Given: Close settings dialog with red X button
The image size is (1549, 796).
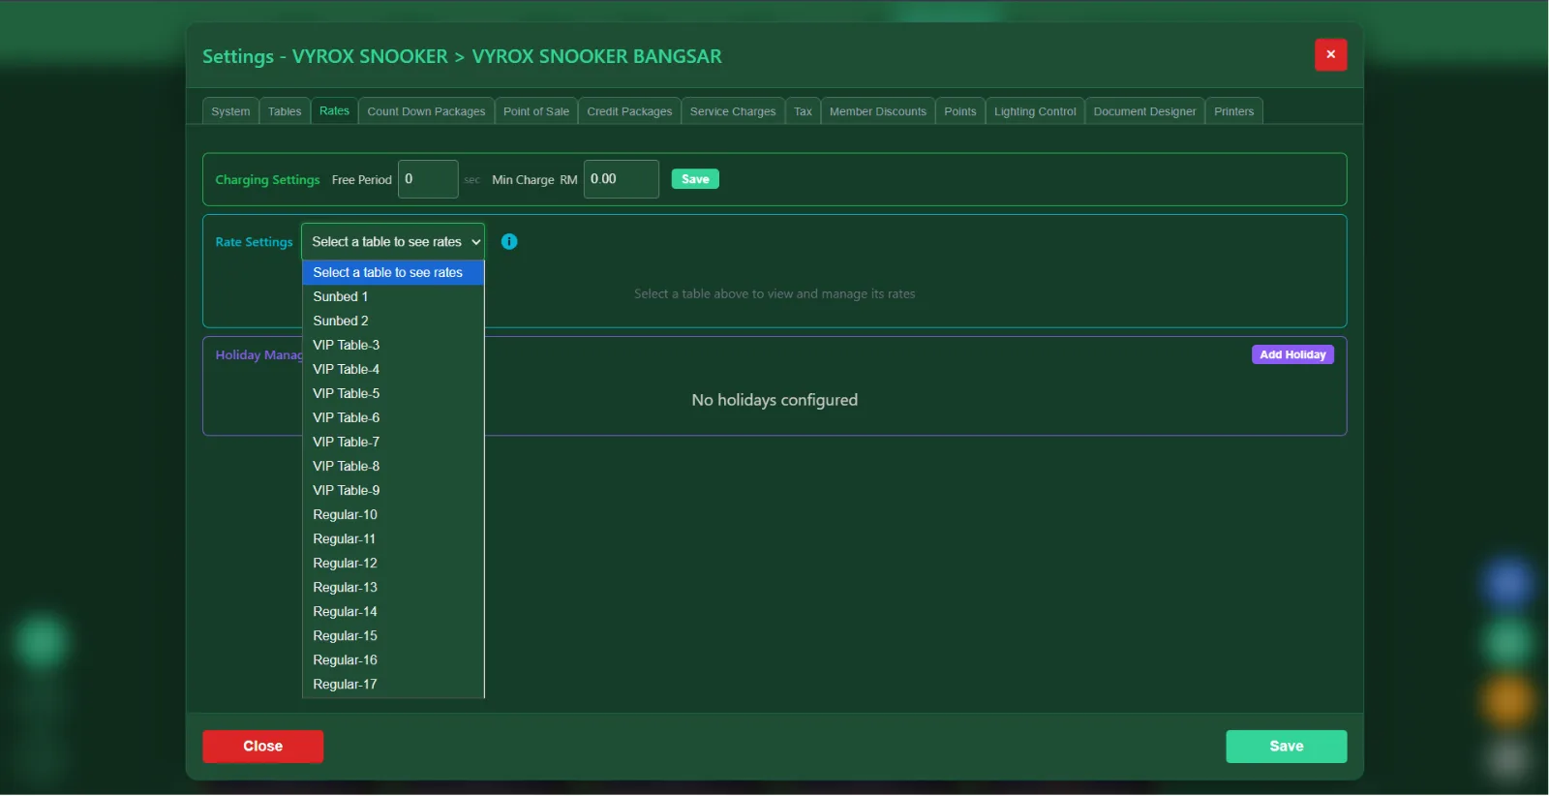Looking at the screenshot, I should point(1330,55).
